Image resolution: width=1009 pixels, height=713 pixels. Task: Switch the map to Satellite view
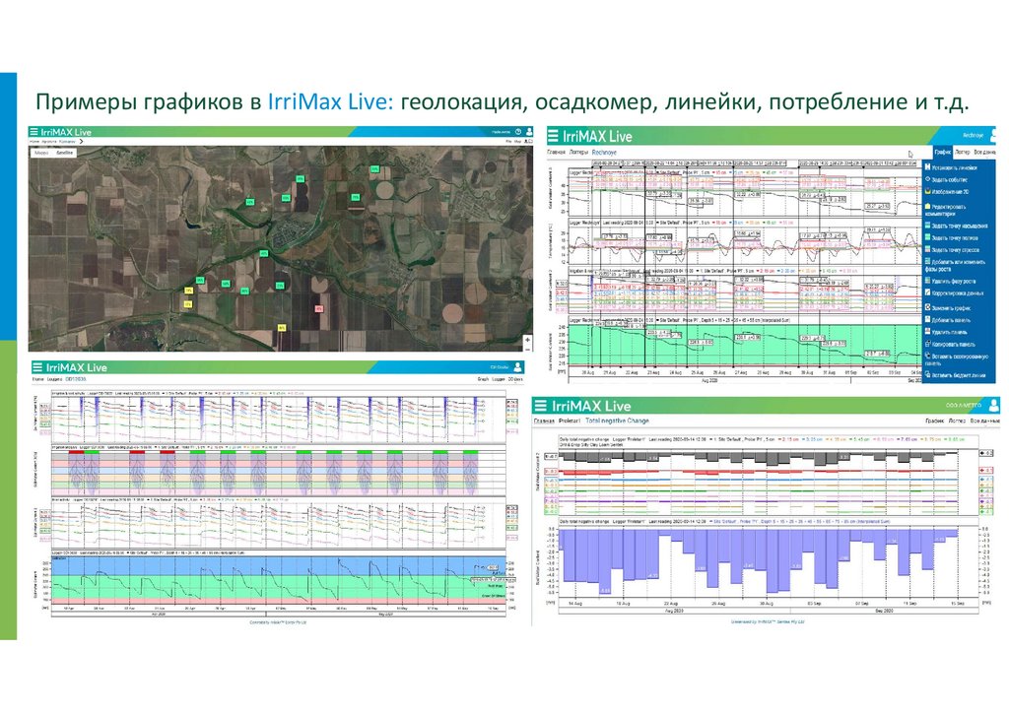pyautogui.click(x=64, y=153)
